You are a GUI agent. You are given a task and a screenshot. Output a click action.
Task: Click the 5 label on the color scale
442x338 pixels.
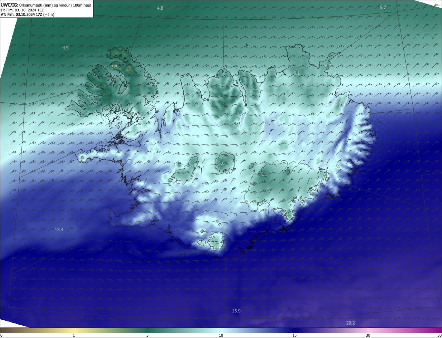[147, 335]
